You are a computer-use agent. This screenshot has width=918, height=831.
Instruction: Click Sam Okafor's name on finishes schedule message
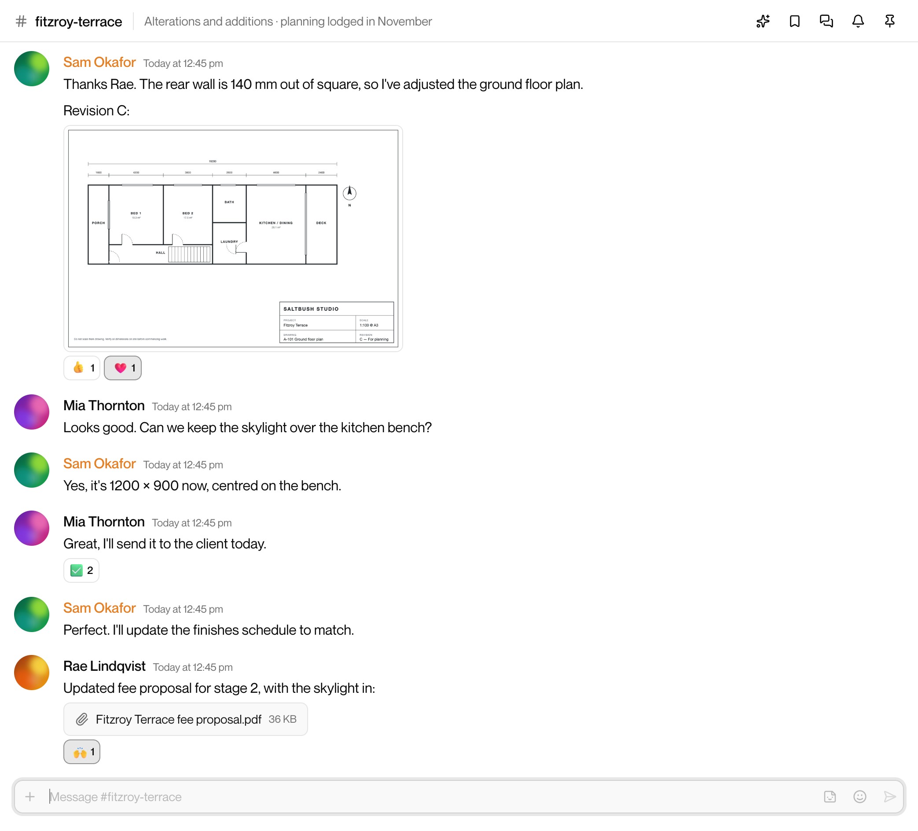tap(99, 608)
